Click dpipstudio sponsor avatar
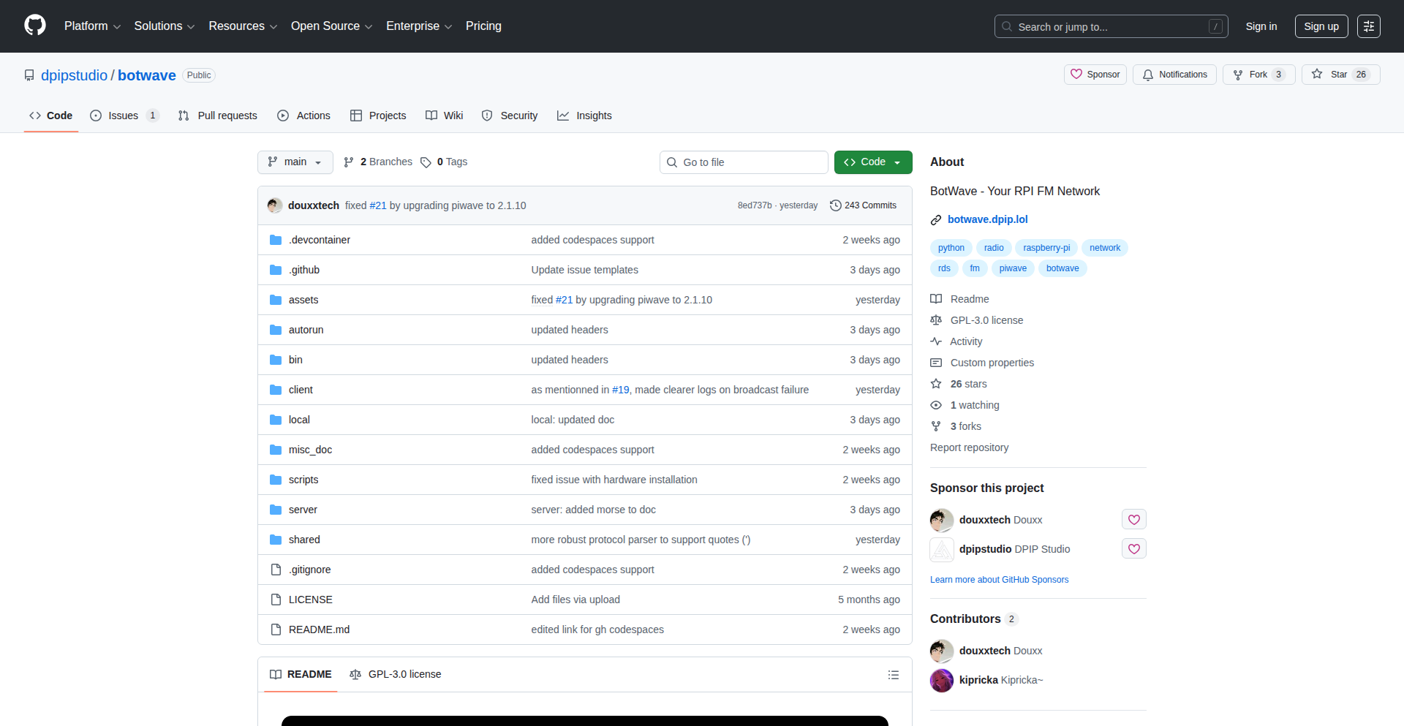Viewport: 1404px width, 726px height. (x=942, y=549)
